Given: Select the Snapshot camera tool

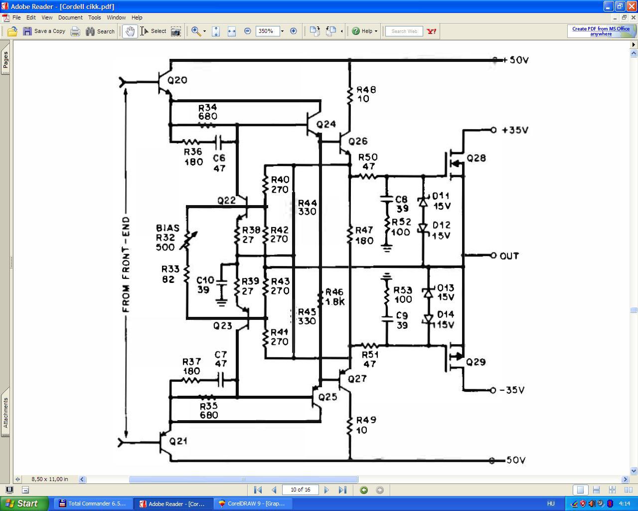Looking at the screenshot, I should pyautogui.click(x=176, y=31).
